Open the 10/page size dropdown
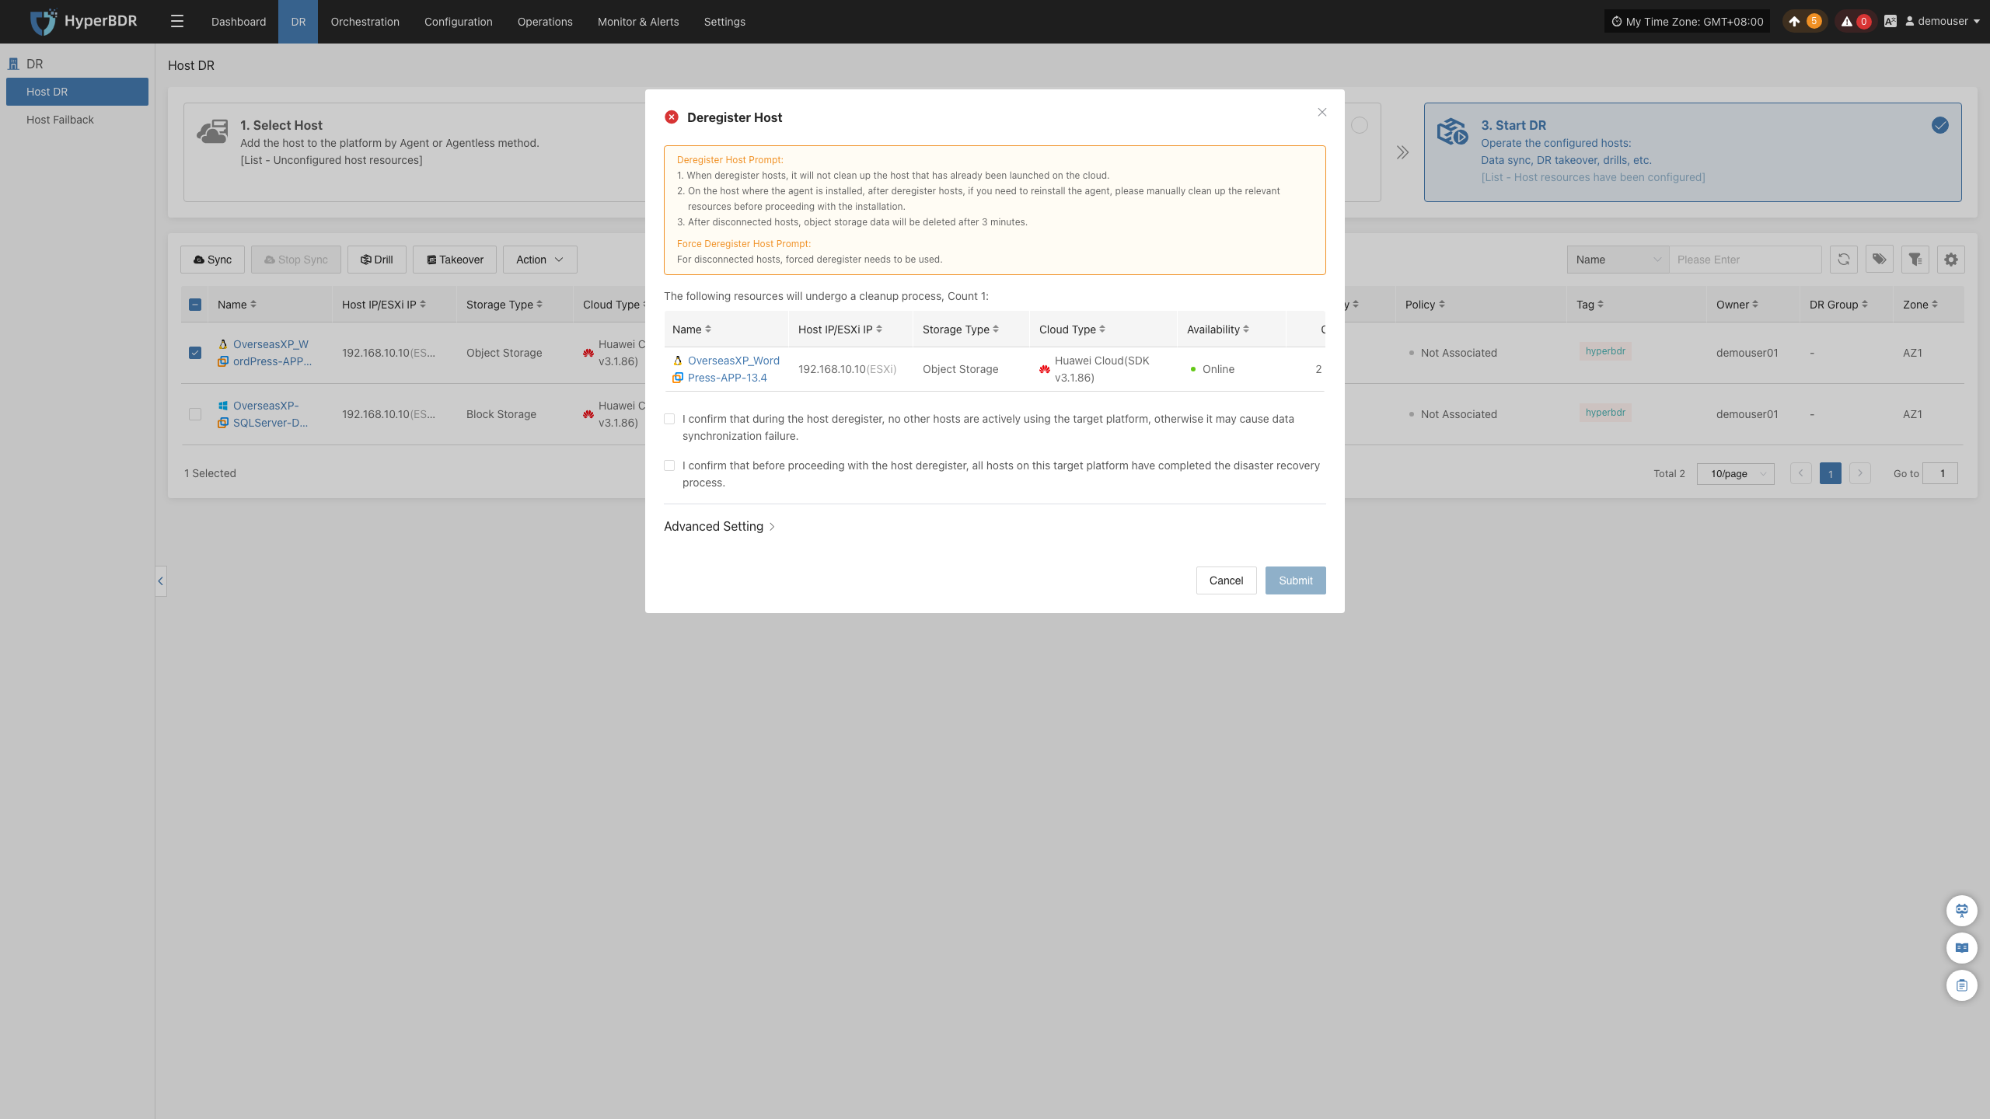This screenshot has width=1990, height=1119. [1736, 473]
